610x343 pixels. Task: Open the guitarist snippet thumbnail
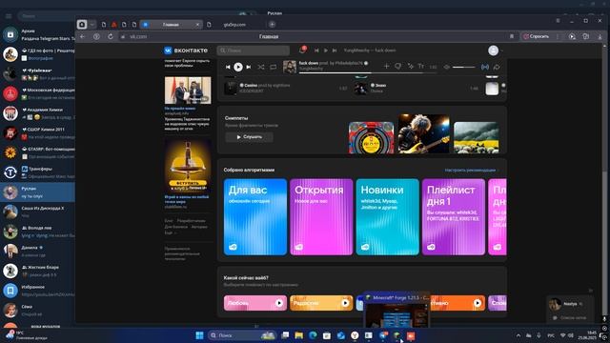[x=423, y=133]
